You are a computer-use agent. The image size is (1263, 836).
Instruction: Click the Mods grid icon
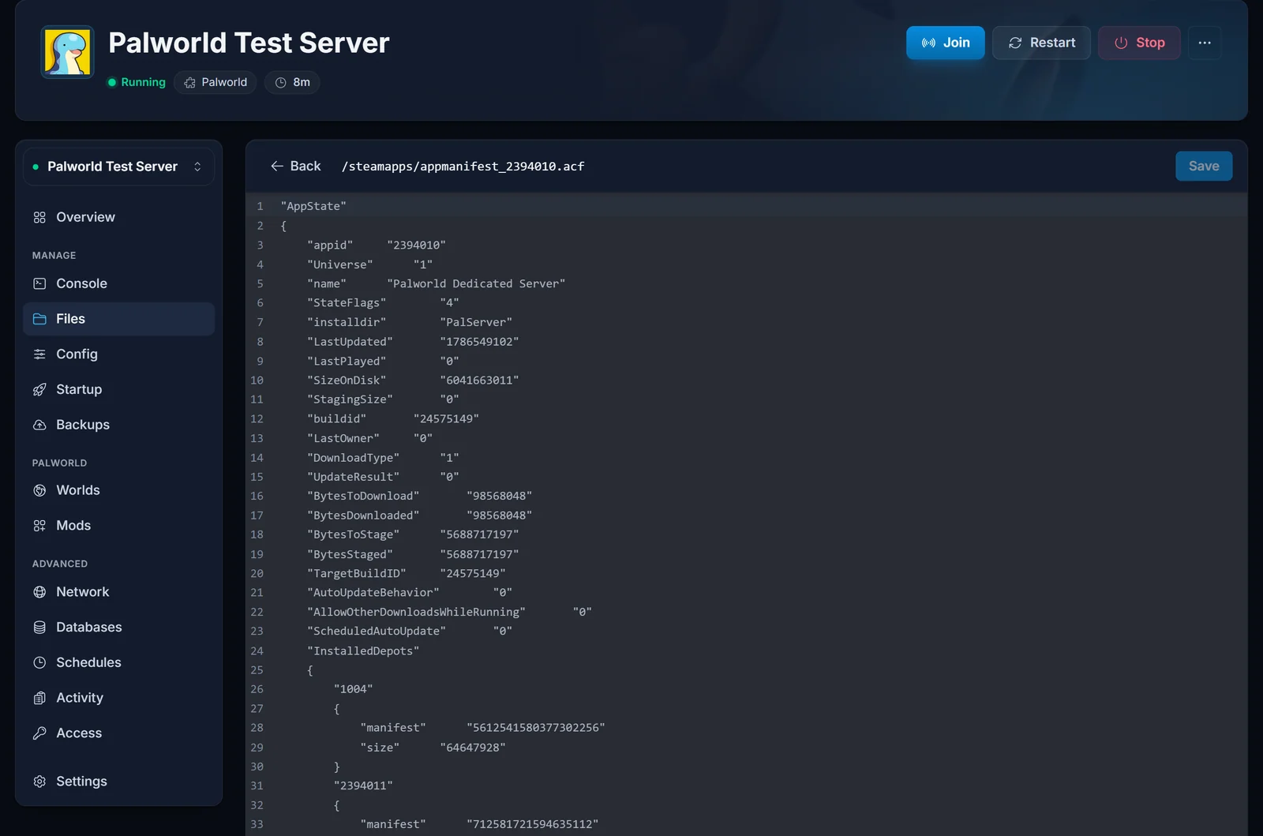(39, 526)
